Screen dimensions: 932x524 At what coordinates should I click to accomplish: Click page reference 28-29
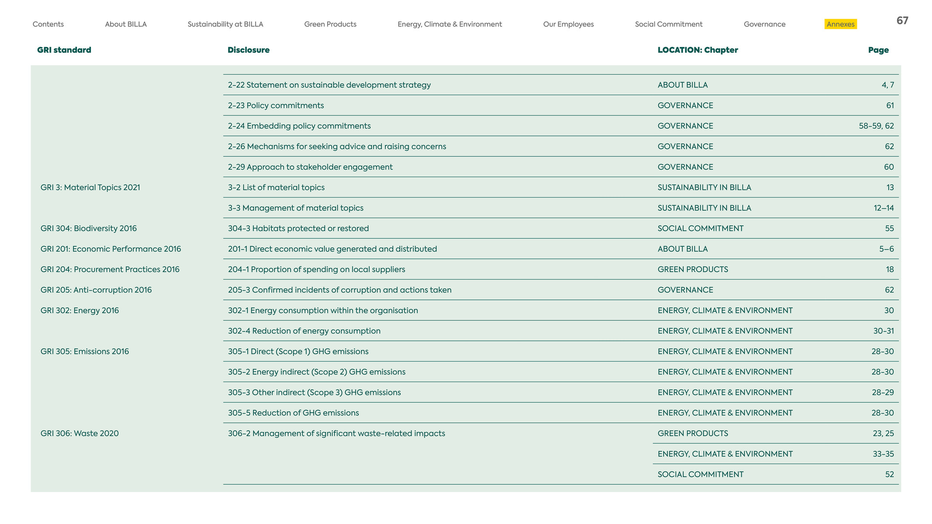883,393
